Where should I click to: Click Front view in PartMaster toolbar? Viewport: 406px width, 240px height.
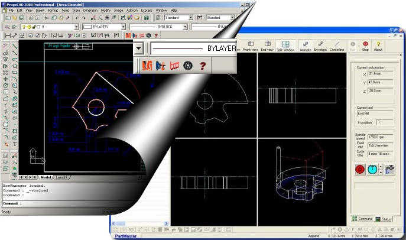(250, 46)
